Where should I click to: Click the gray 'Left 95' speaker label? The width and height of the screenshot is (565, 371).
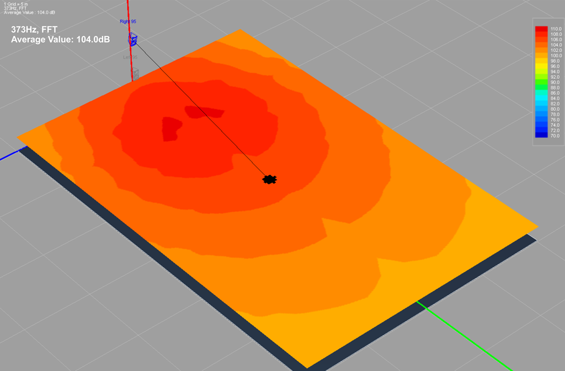130,57
